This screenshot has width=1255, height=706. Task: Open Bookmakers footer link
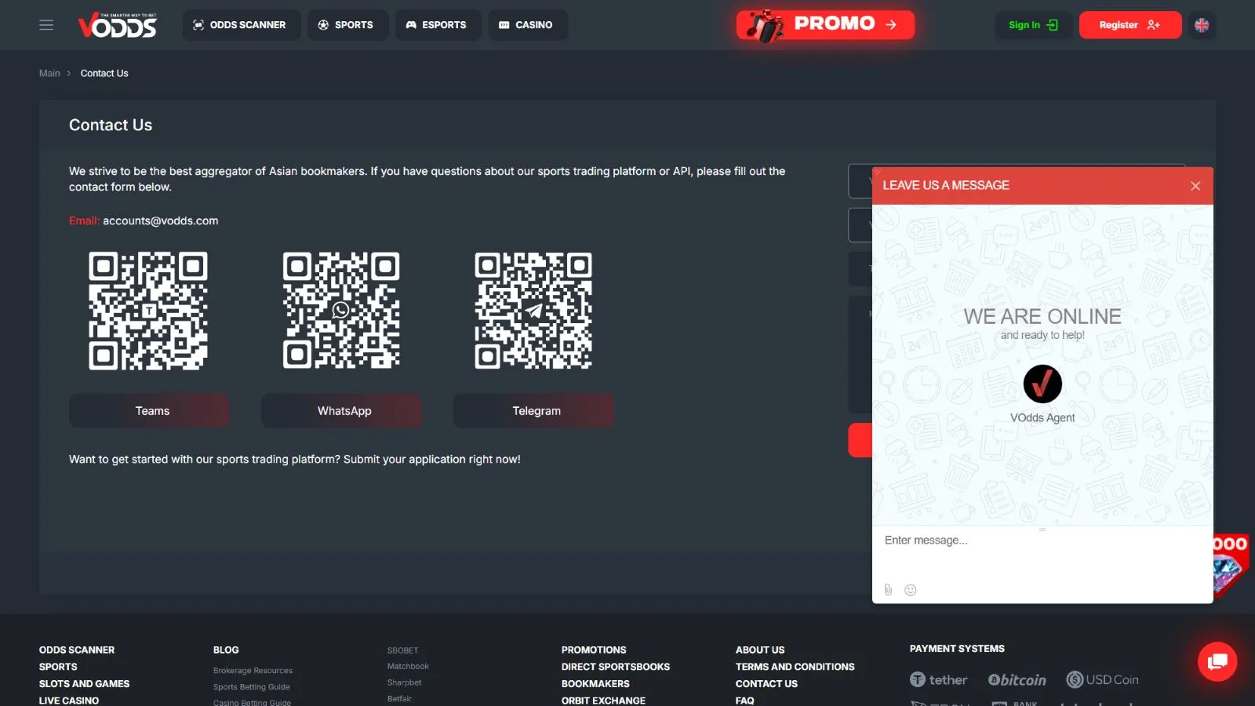595,684
